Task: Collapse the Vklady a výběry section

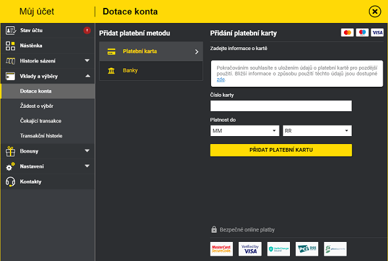Action: click(87, 76)
